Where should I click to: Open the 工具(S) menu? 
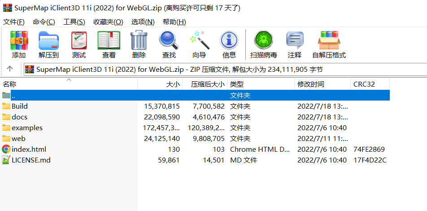point(74,22)
